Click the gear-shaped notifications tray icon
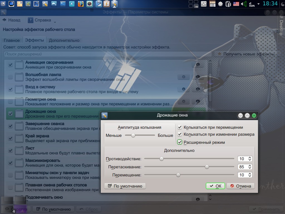 220,4
